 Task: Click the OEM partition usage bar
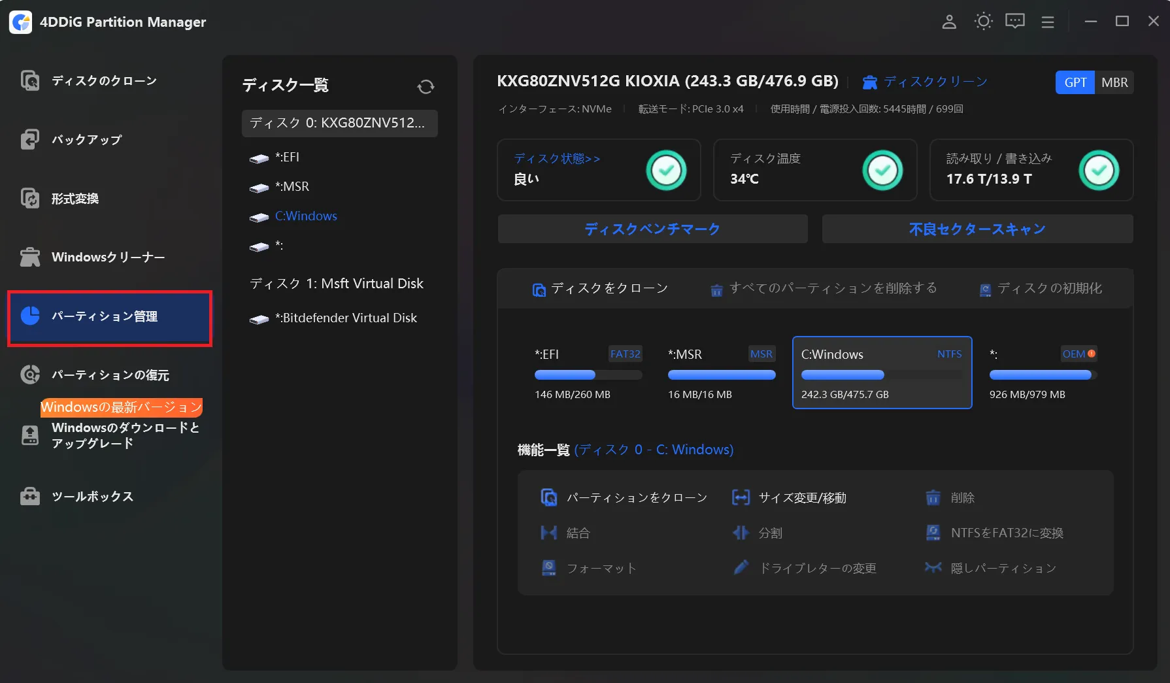click(1043, 375)
